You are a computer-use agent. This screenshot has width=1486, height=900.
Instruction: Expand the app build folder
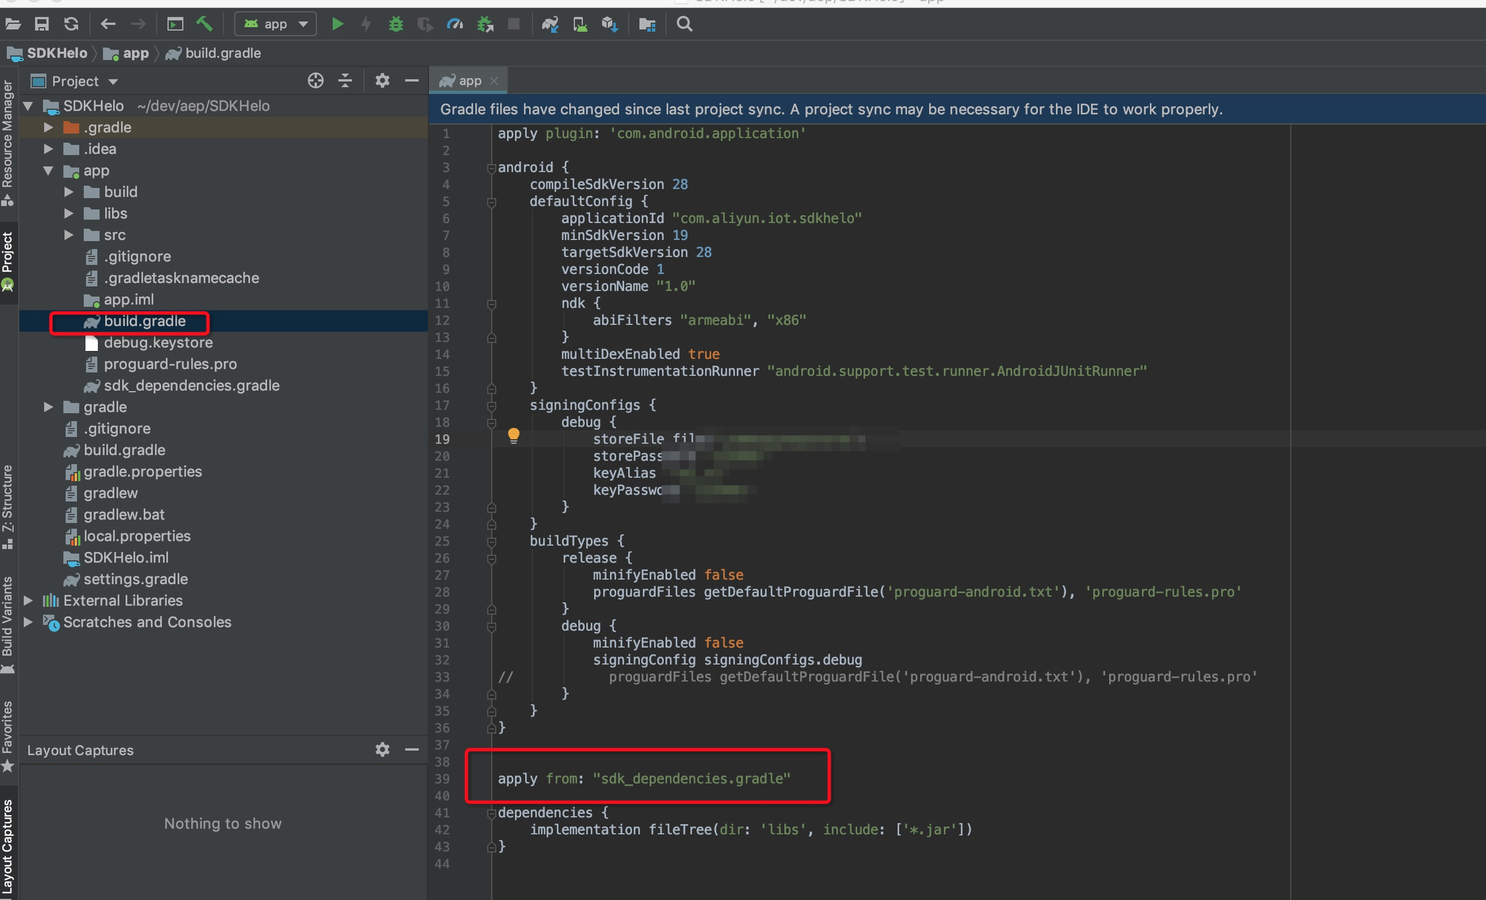[68, 192]
